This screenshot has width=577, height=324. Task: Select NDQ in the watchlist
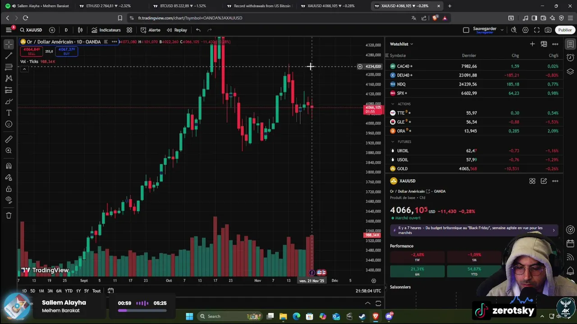pyautogui.click(x=474, y=84)
